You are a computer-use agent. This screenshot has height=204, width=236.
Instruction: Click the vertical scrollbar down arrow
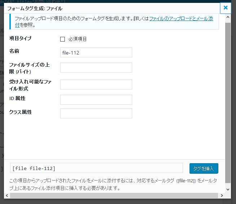click(228, 189)
